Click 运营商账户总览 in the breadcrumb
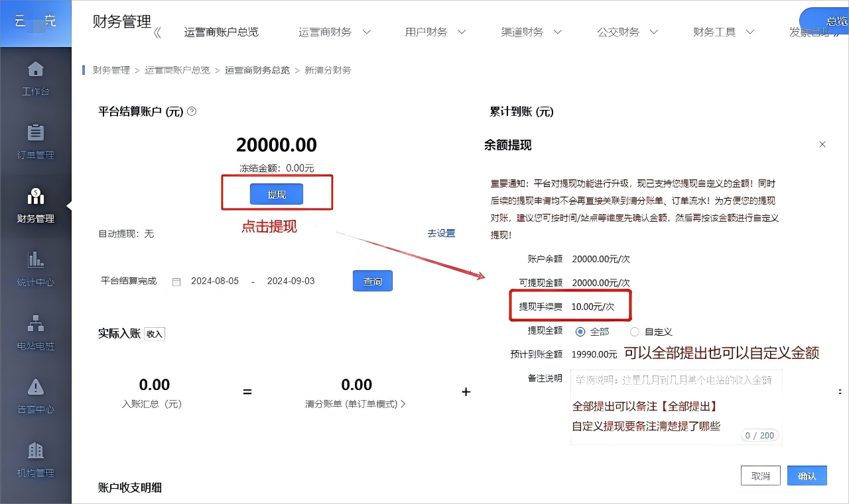This screenshot has width=849, height=504. point(178,70)
